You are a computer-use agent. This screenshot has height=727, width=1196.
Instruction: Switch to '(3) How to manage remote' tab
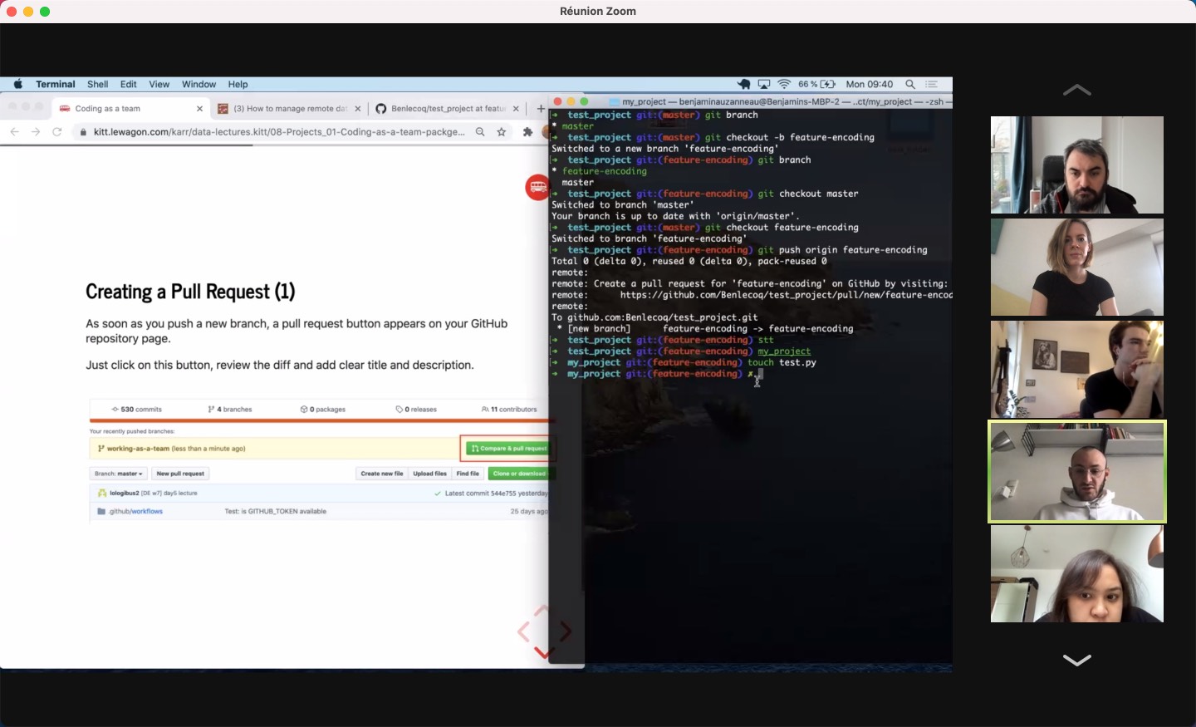288,108
